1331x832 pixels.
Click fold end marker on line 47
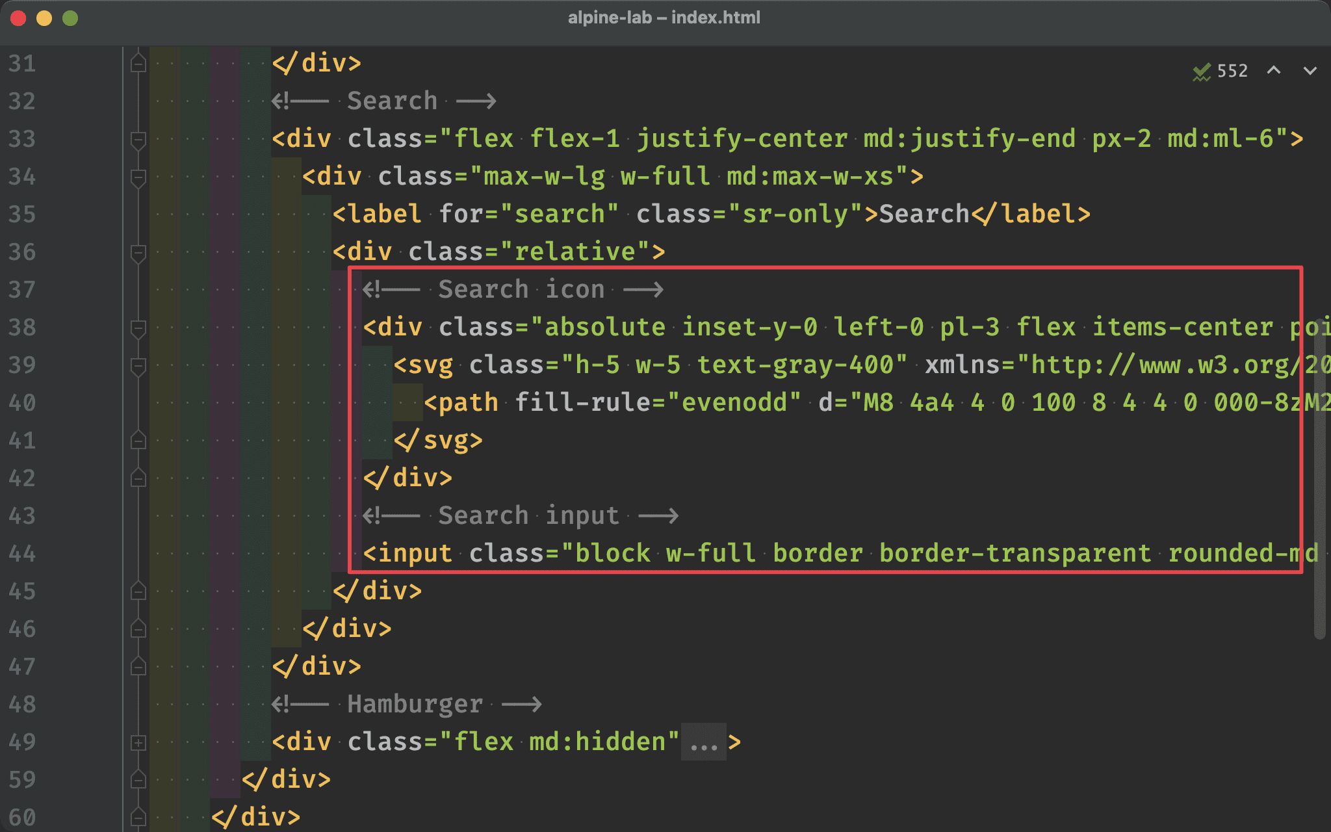[138, 667]
